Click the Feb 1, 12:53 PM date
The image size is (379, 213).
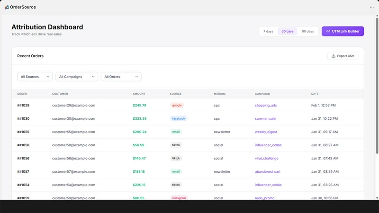(x=324, y=105)
